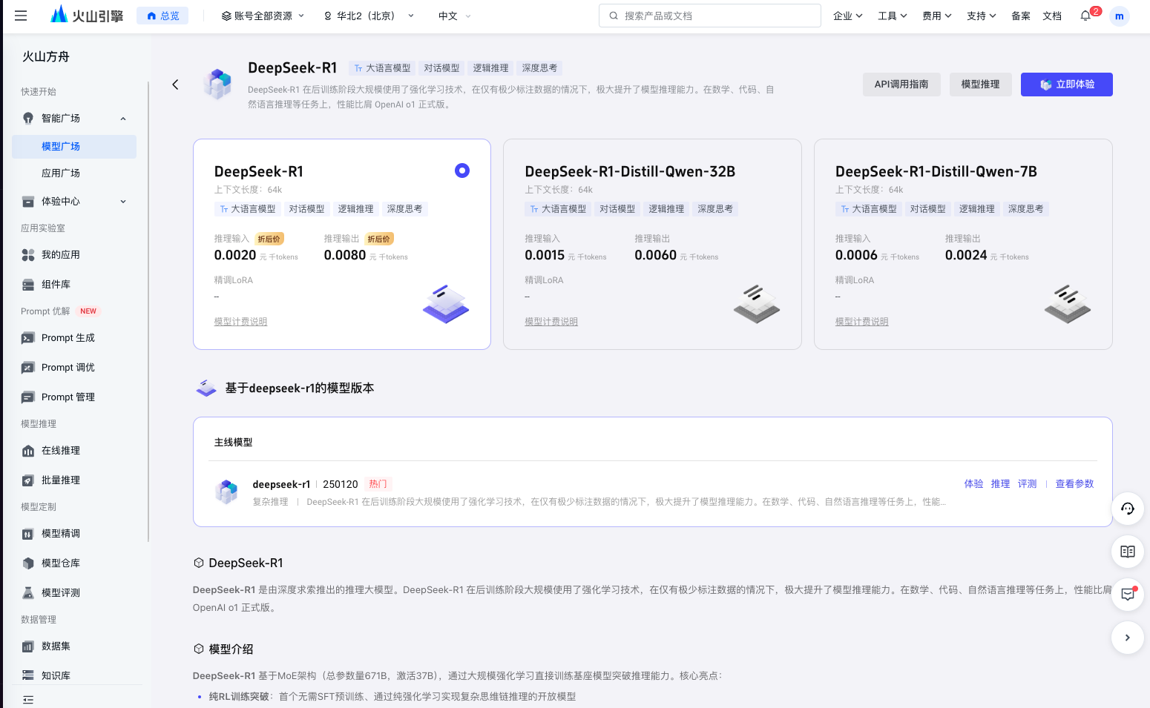
Task: Click the floating right-arrow expand button
Action: point(1128,638)
